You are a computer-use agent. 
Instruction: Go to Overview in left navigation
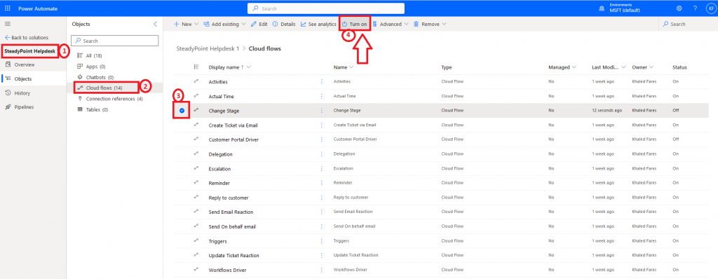24,64
